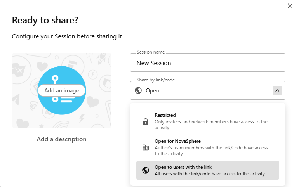Click the building icon for NovaSphere
294x187 pixels.
click(146, 147)
